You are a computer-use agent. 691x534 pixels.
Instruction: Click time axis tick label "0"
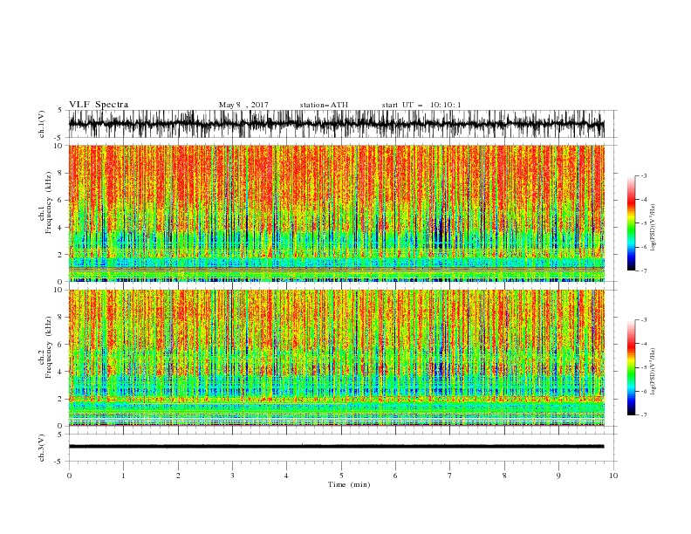(x=69, y=476)
